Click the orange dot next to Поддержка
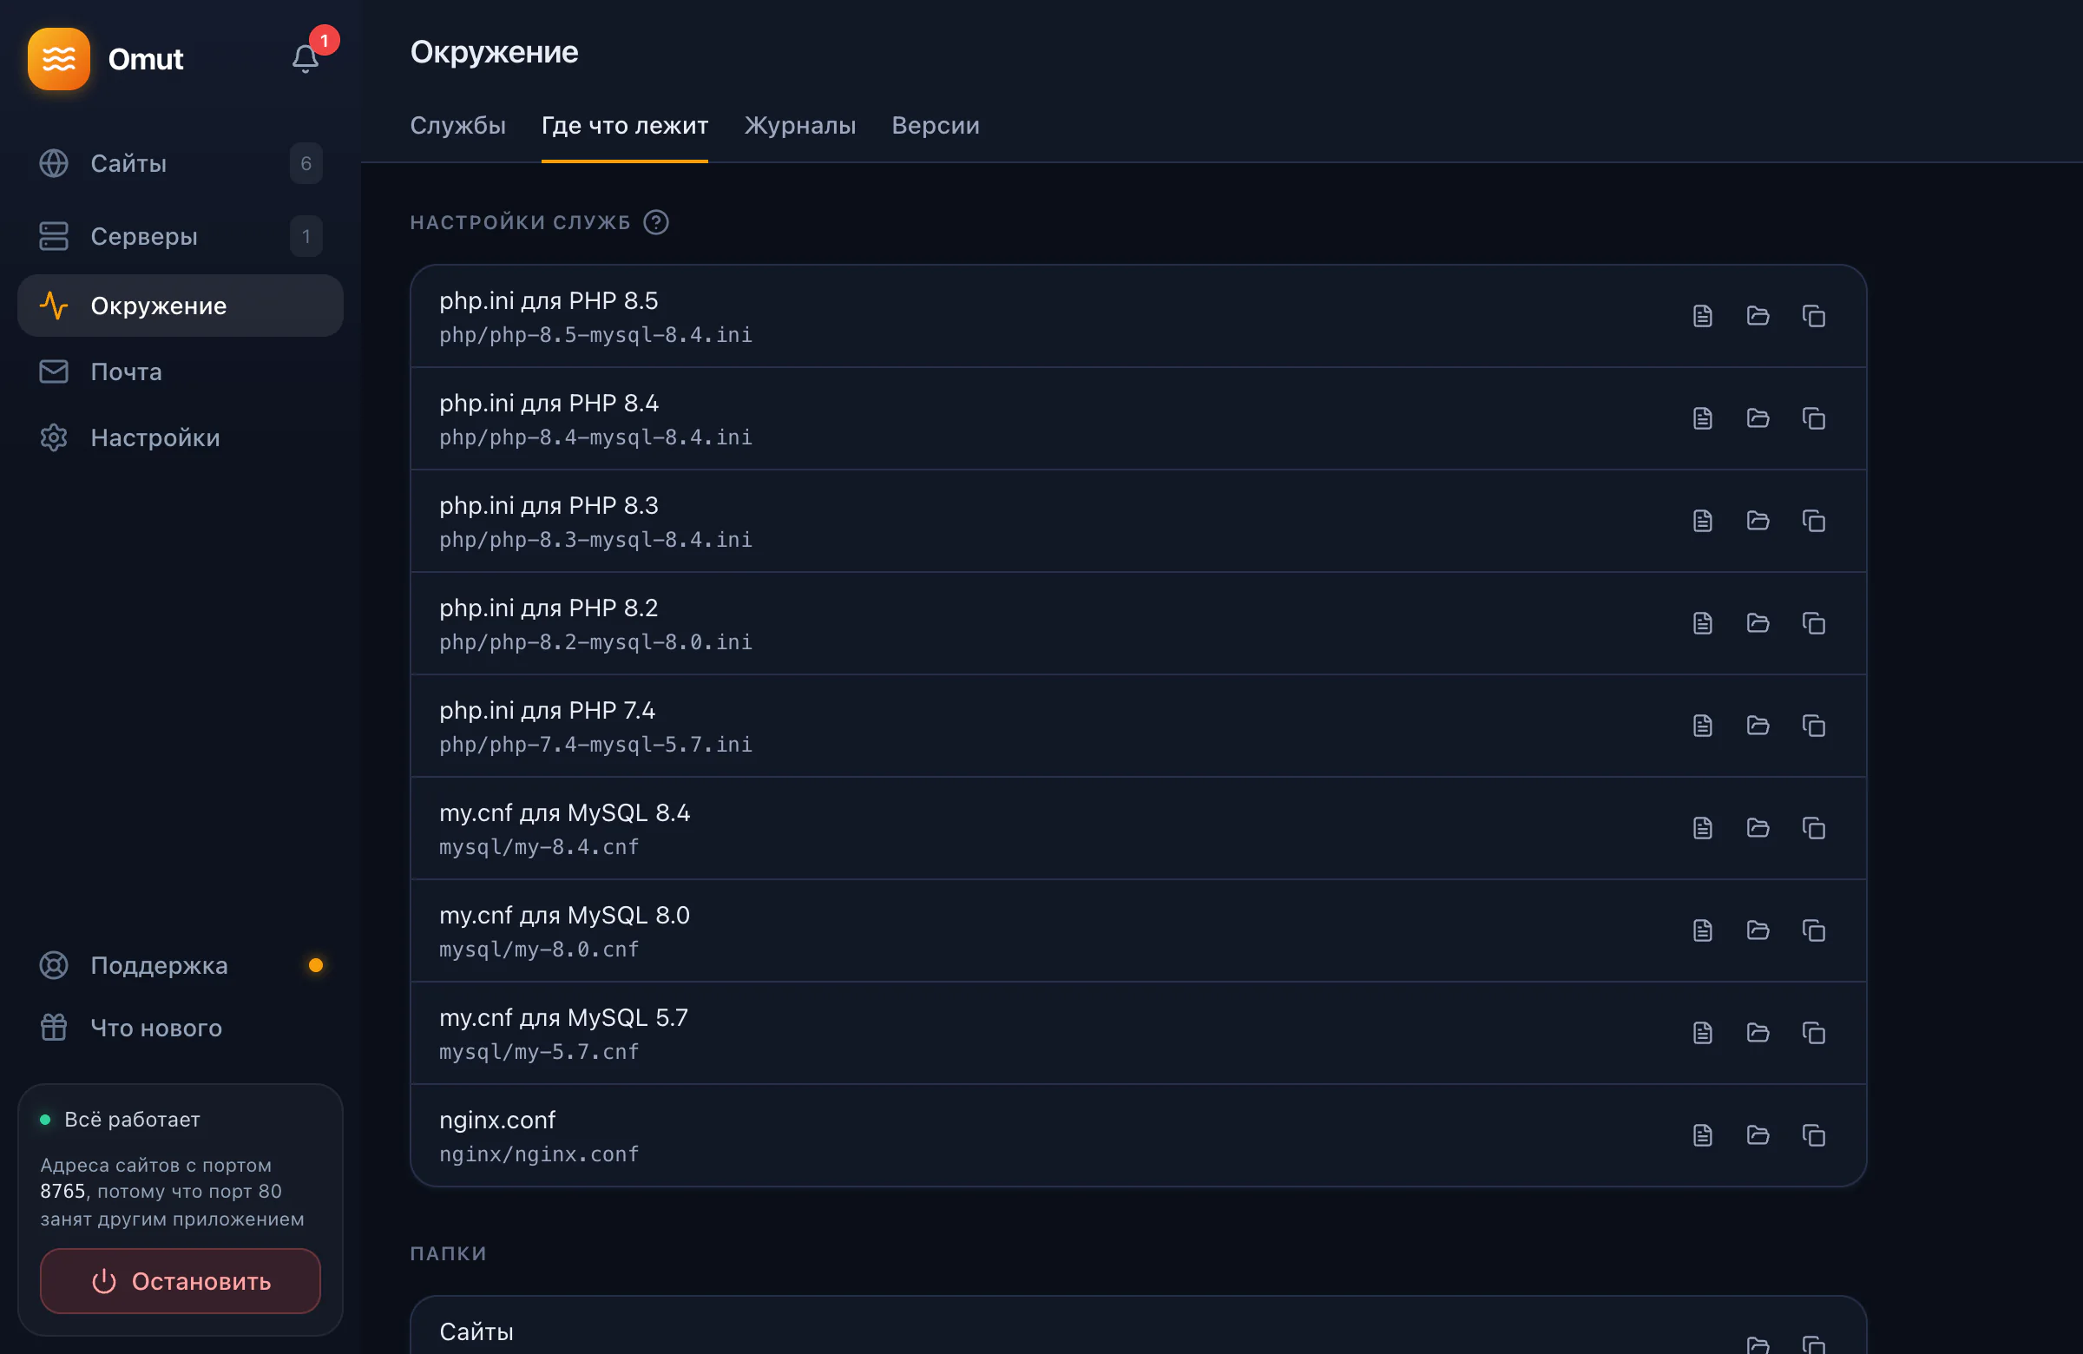The width and height of the screenshot is (2083, 1354). [316, 965]
